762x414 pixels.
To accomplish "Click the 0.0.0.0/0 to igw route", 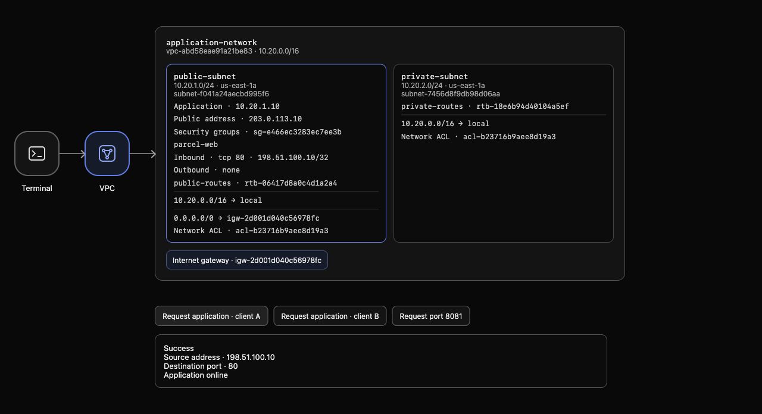I will [246, 218].
